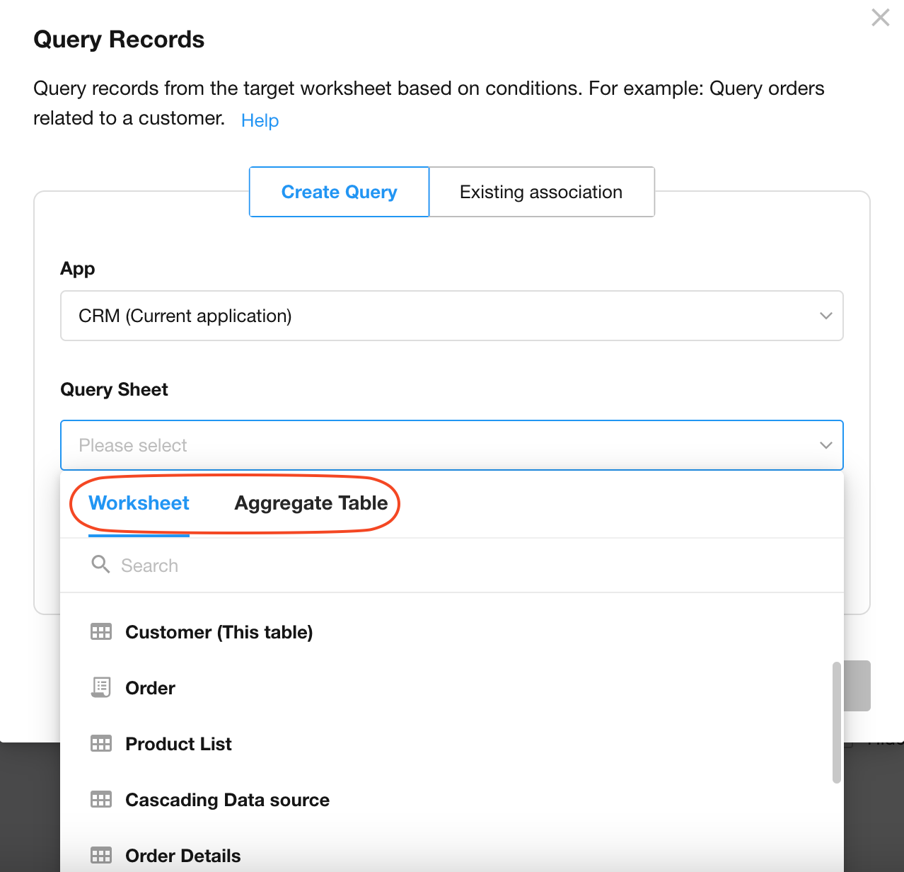Viewport: 904px width, 872px height.
Task: Expand the App dropdown chevron
Action: click(x=825, y=316)
